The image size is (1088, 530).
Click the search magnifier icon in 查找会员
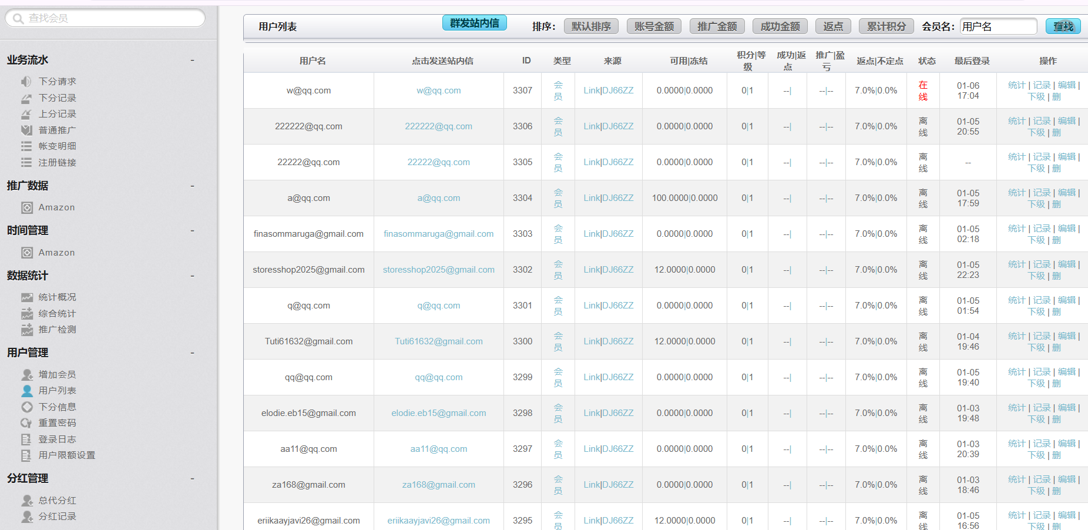coord(18,19)
